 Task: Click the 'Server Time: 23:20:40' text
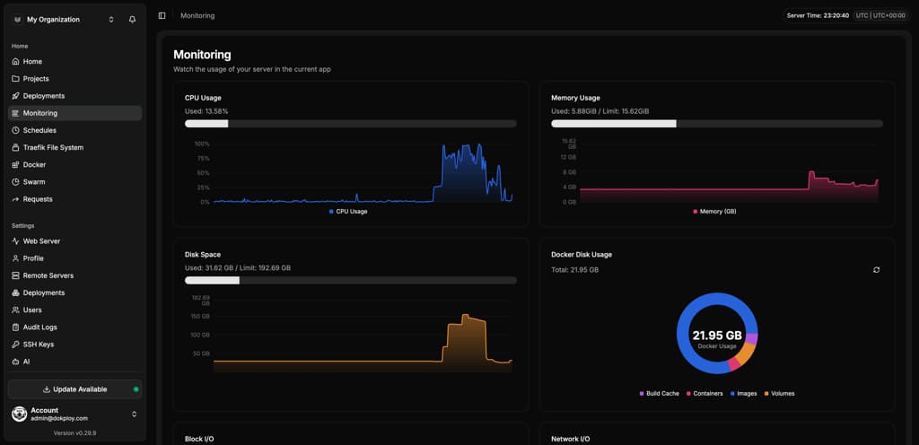(818, 16)
